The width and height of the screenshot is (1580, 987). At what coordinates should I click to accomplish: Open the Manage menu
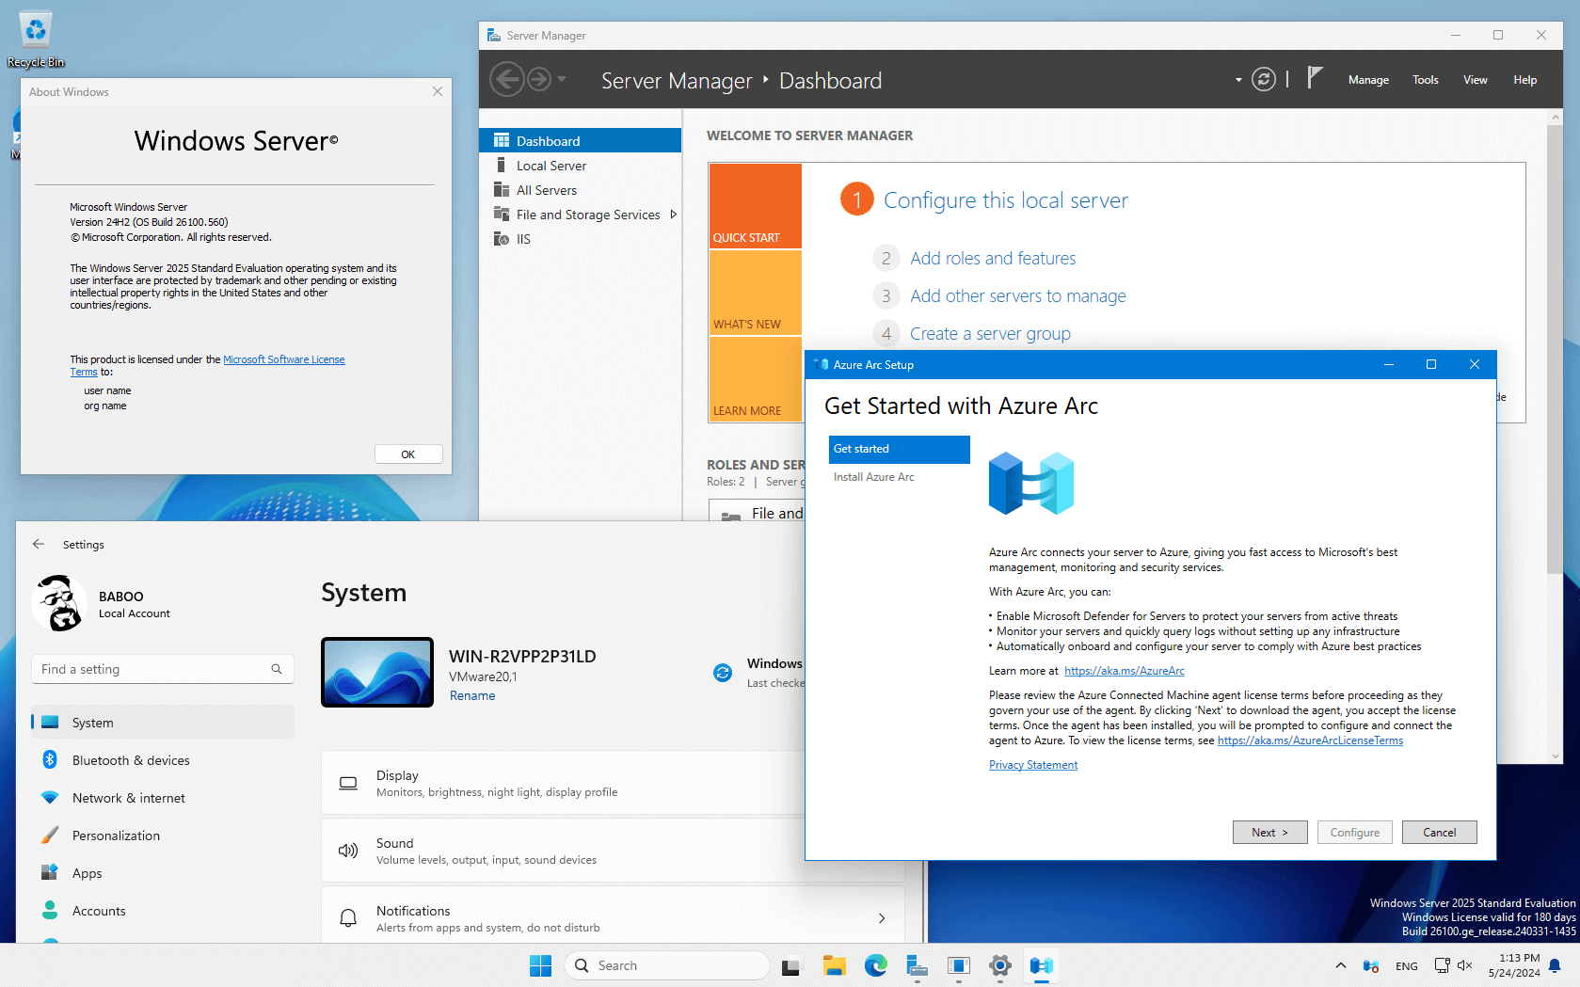point(1368,80)
